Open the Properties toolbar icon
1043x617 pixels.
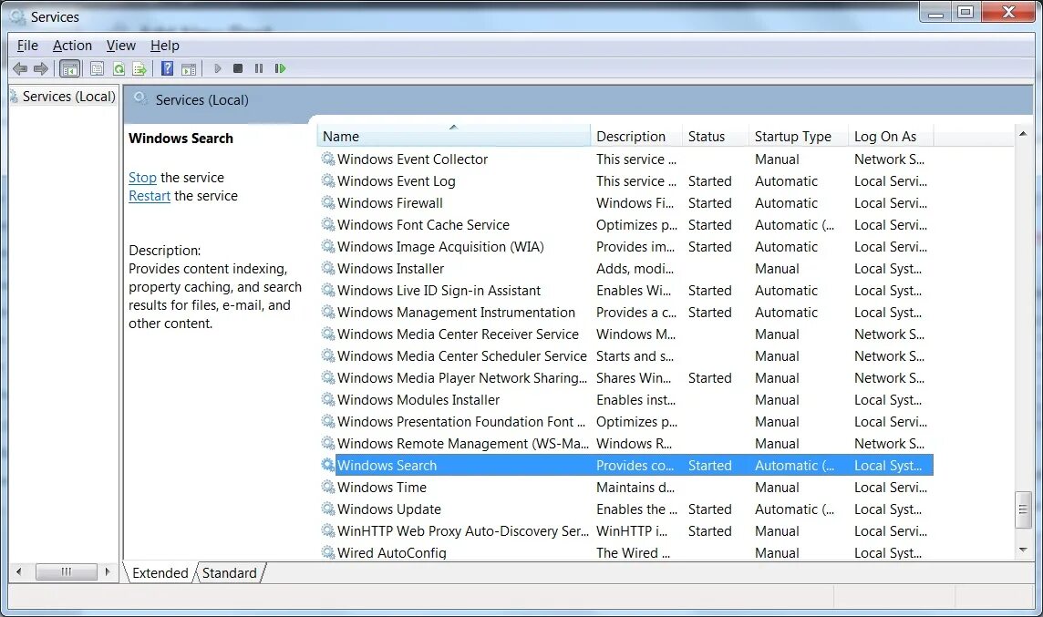click(98, 68)
